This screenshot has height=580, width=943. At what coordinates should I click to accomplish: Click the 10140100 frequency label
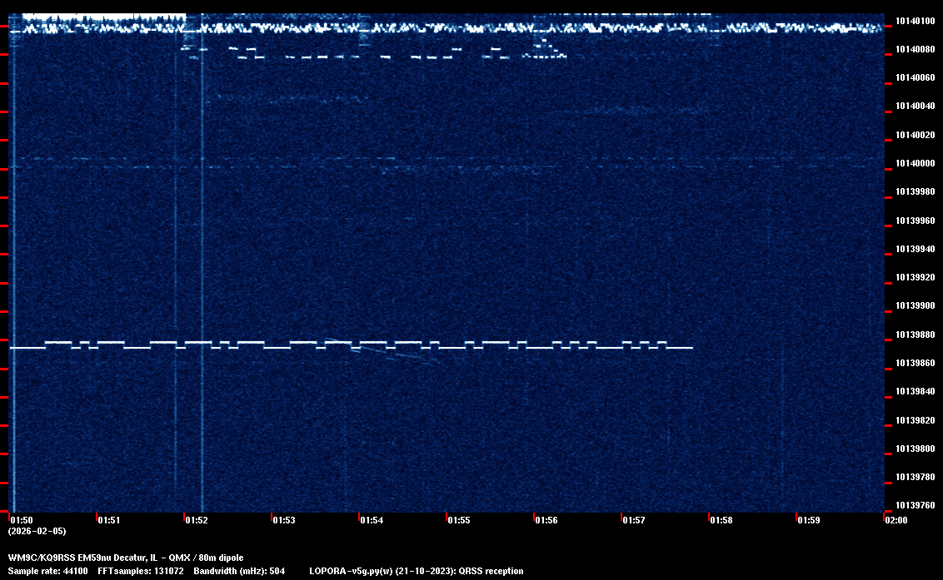pos(915,21)
